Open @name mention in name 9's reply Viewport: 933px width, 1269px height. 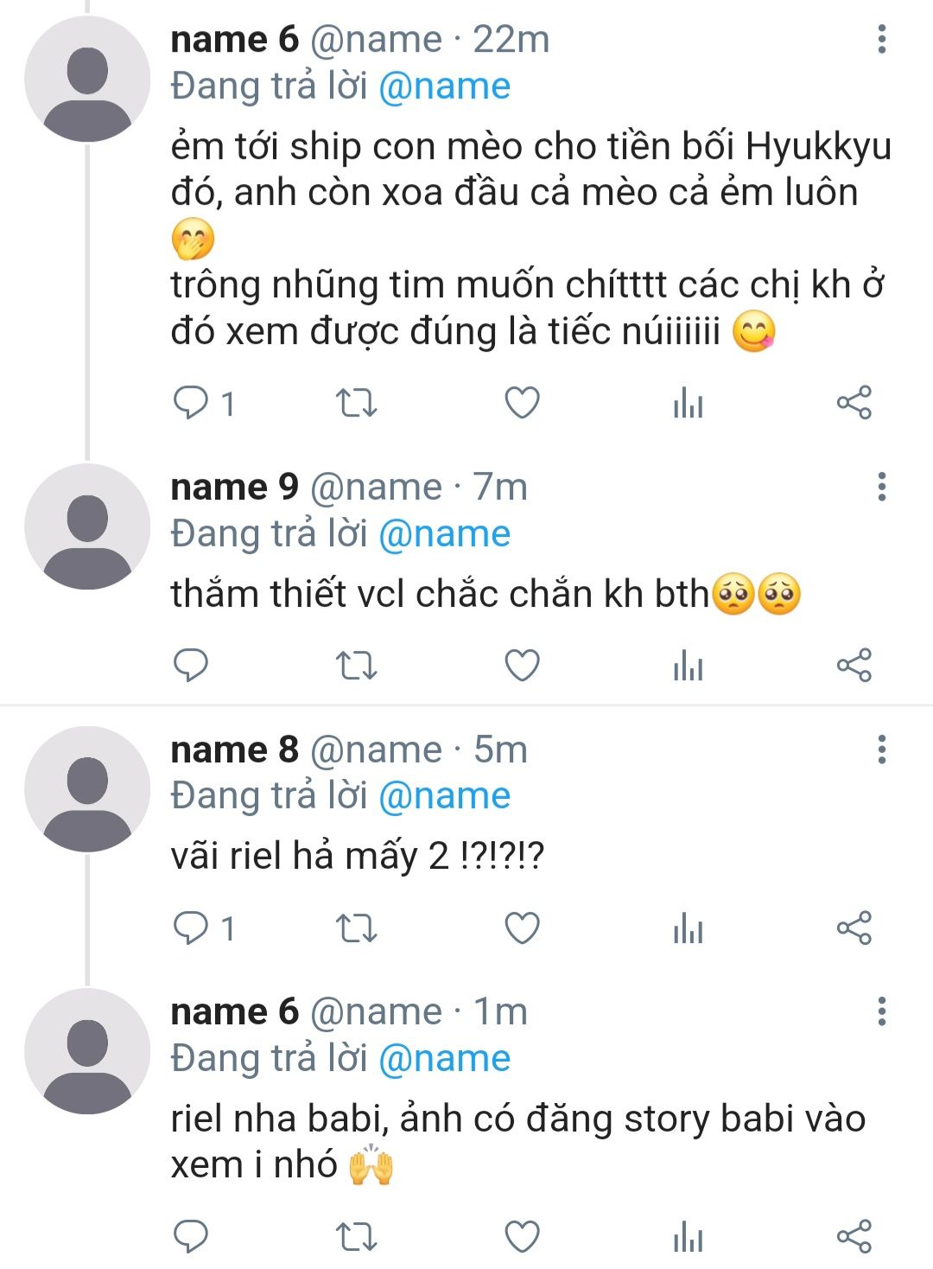tap(444, 534)
